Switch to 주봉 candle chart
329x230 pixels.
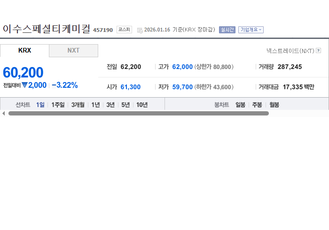(x=257, y=105)
